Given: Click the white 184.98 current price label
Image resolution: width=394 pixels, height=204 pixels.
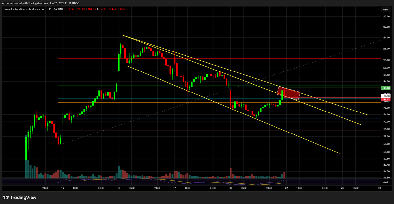Looking at the screenshot, I should click(x=385, y=96).
